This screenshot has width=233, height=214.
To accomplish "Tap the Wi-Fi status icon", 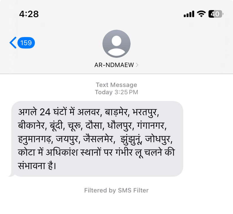I will pyautogui.click(x=201, y=14).
